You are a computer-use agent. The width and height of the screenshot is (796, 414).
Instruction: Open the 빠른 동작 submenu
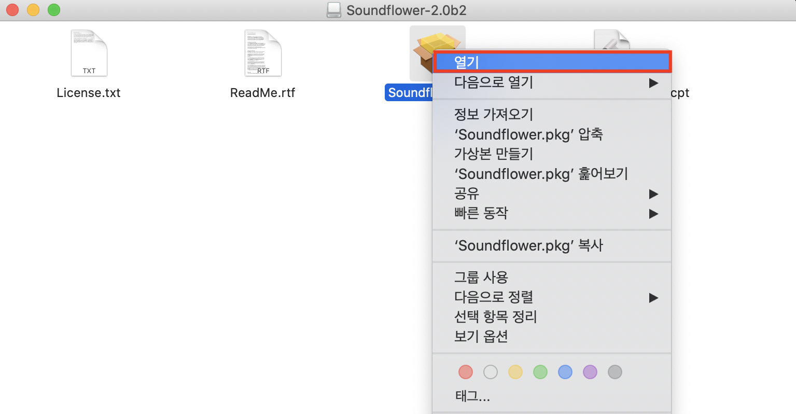[x=552, y=213]
